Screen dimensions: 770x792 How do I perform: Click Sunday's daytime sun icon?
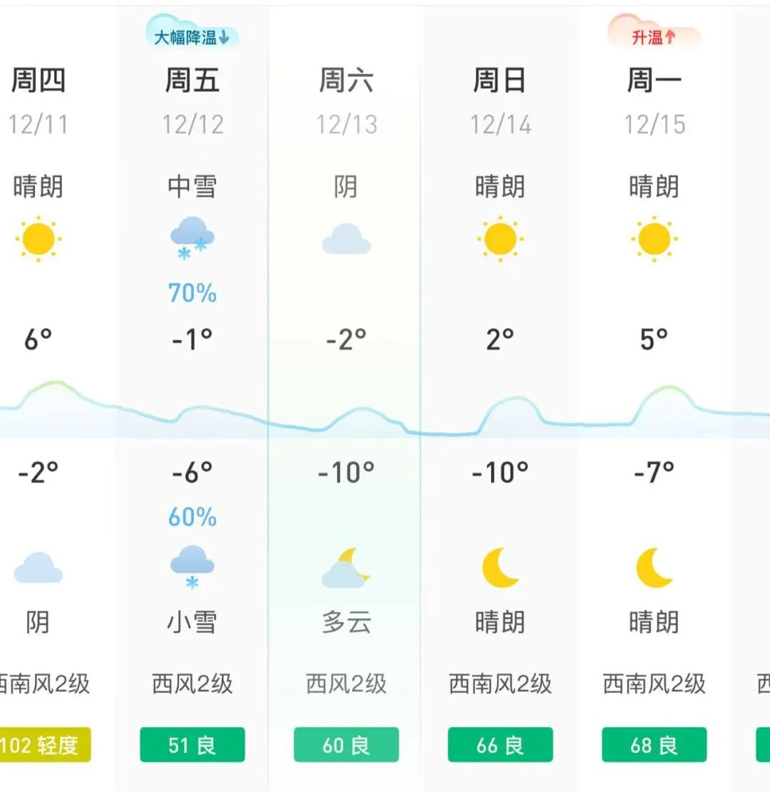pyautogui.click(x=500, y=239)
